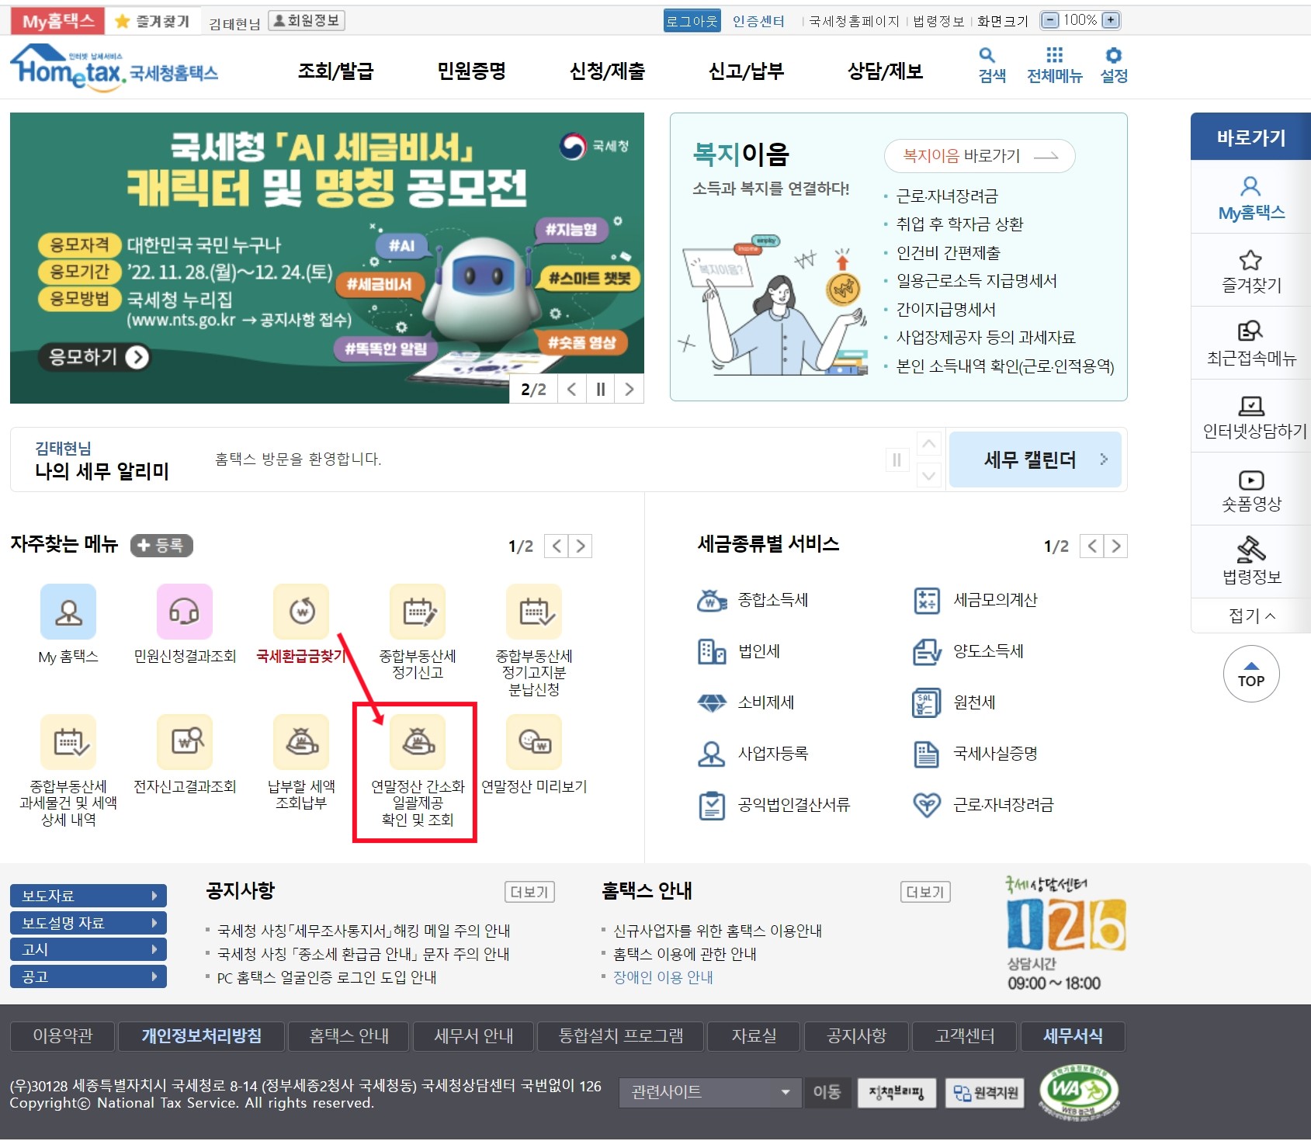
Task: Open the 납부할 세액 조회납부 icon
Action: [x=301, y=742]
